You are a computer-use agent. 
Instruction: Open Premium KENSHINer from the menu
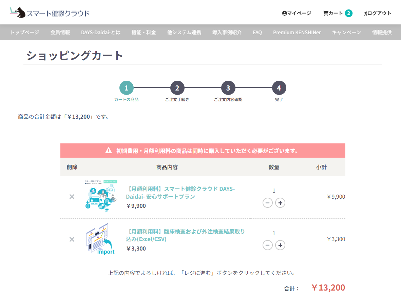click(297, 33)
